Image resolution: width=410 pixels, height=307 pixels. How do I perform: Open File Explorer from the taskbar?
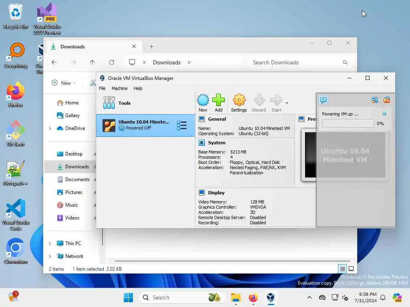click(x=235, y=297)
